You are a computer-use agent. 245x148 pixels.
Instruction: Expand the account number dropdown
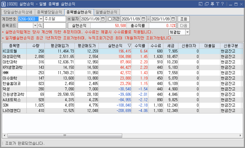coord(41,19)
